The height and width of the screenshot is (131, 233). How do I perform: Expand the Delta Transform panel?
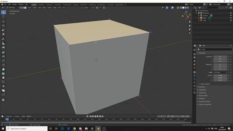pos(205,84)
